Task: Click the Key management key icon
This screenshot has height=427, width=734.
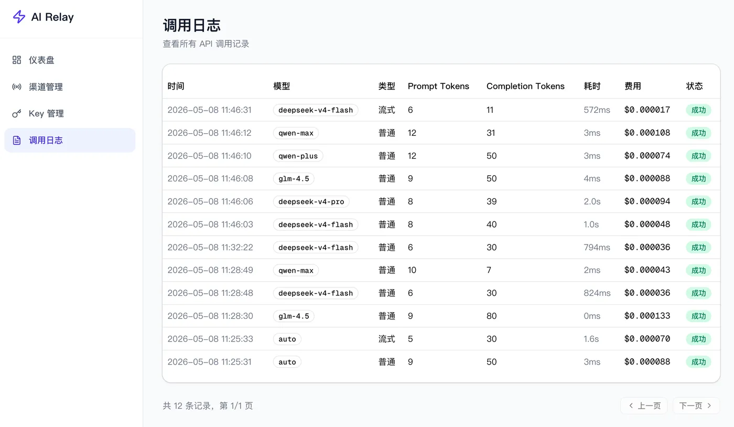Action: (x=17, y=113)
